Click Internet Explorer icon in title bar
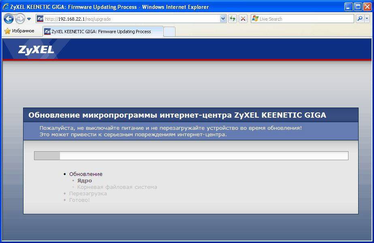The width and height of the screenshot is (374, 243). click(x=6, y=7)
